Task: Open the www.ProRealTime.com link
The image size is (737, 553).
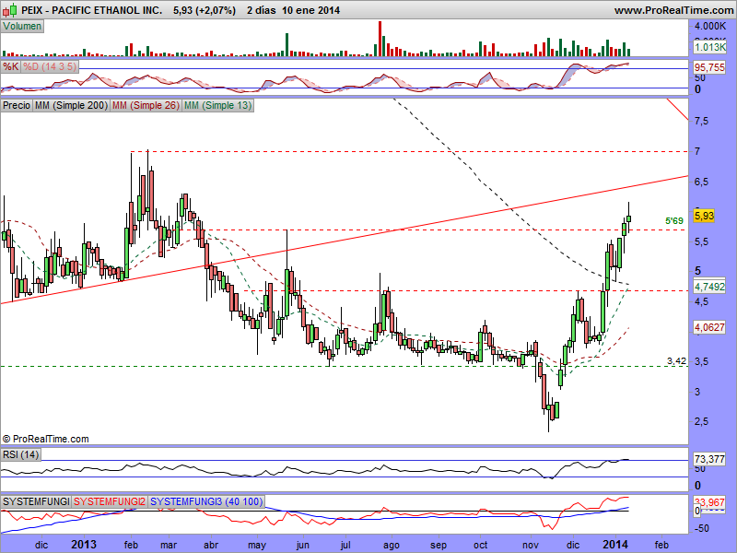Action: tap(673, 10)
